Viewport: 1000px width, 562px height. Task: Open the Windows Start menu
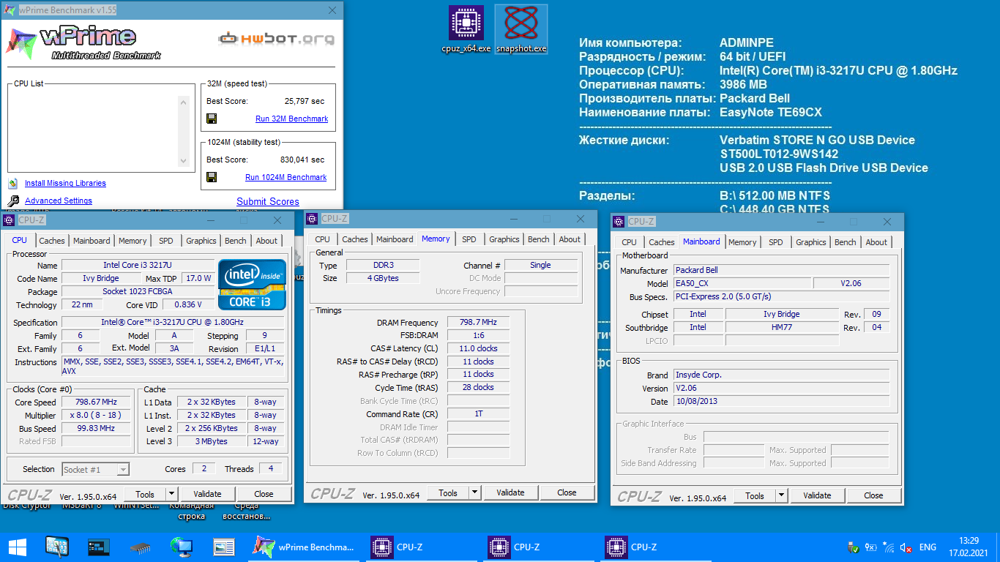point(17,547)
